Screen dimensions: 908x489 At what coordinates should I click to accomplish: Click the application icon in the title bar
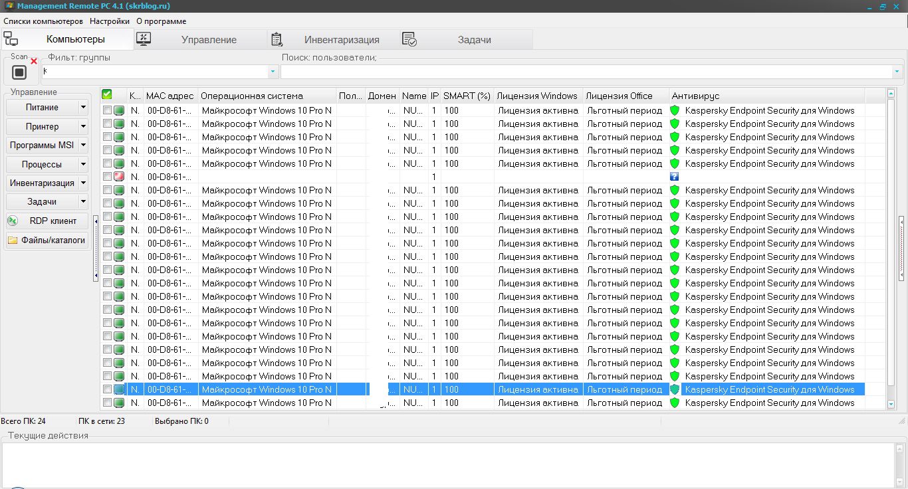(10, 6)
